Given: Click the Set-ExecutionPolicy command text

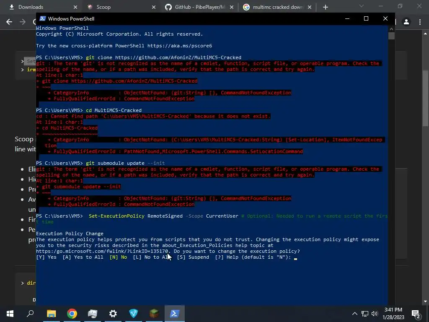Looking at the screenshot, I should coord(116,216).
